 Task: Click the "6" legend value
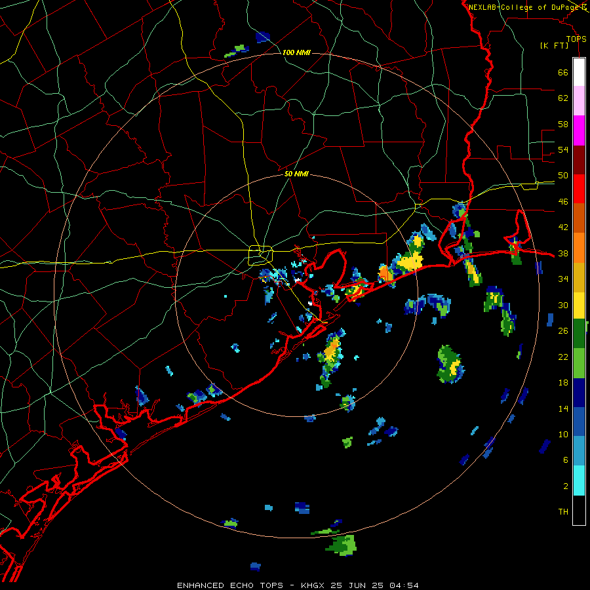pos(566,460)
